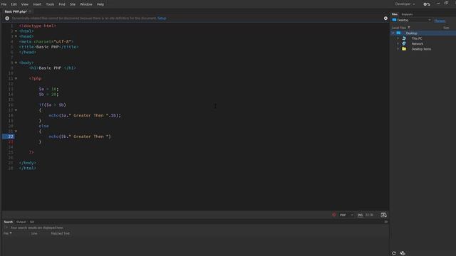
Task: Open the Help menu
Action: click(x=100, y=4)
